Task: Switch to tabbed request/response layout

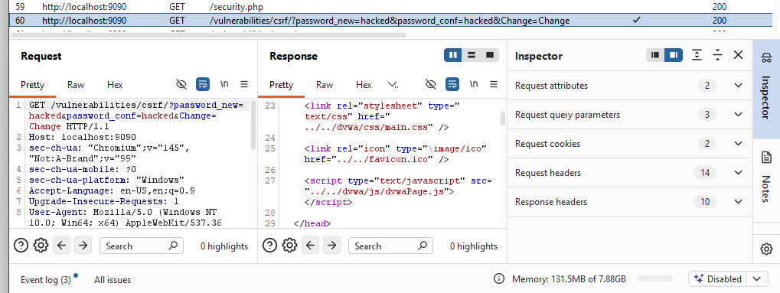Action: tap(489, 55)
